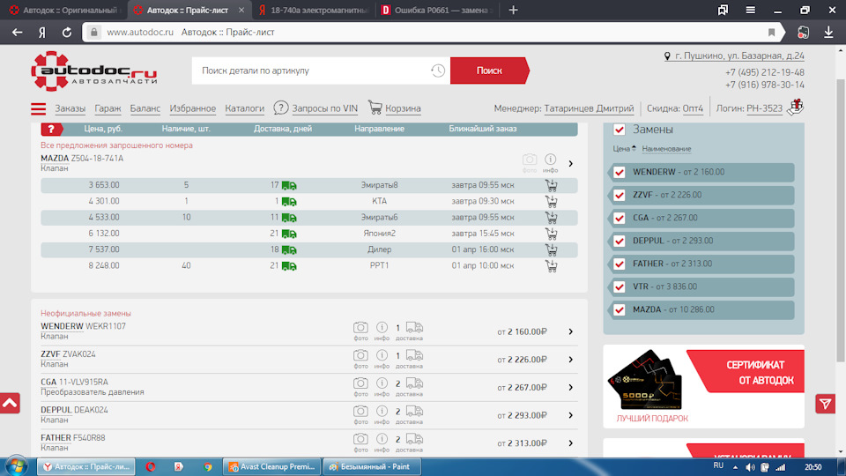View photo of ZZVF ZVAK024

(360, 359)
